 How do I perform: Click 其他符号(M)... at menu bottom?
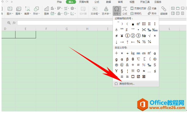click(x=136, y=84)
